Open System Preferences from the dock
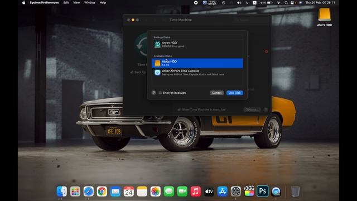Viewport: 357px width, 201px height. 235,192
